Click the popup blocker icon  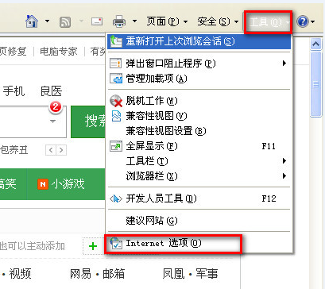[x=116, y=64]
